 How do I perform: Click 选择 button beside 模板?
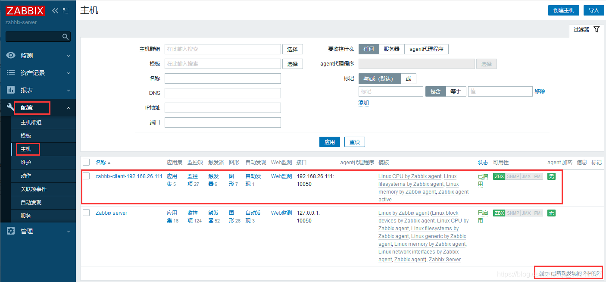293,64
